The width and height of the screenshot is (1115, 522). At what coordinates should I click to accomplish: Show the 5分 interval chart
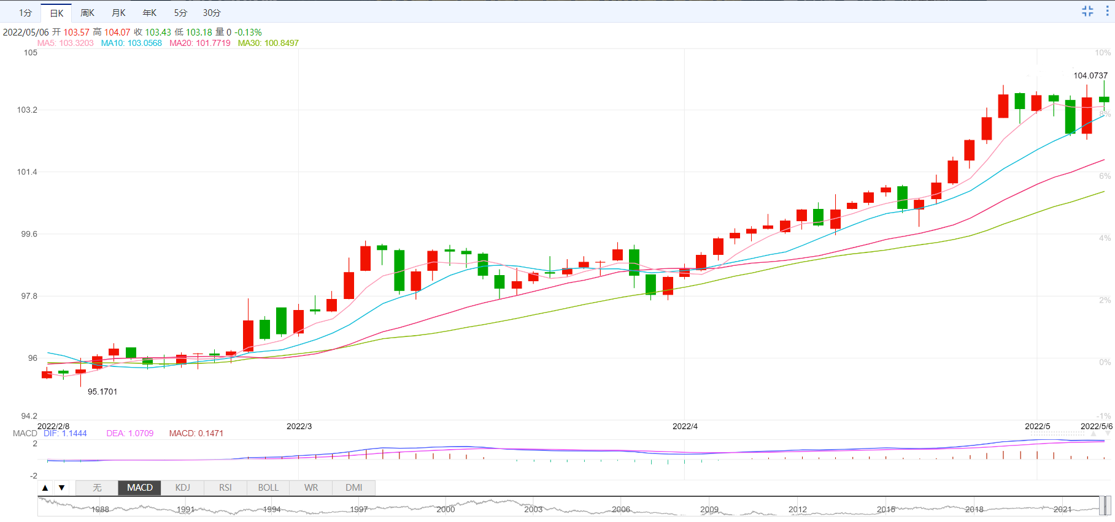pyautogui.click(x=180, y=13)
